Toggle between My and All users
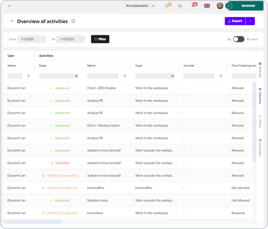The image size is (268, 229). pos(239,39)
